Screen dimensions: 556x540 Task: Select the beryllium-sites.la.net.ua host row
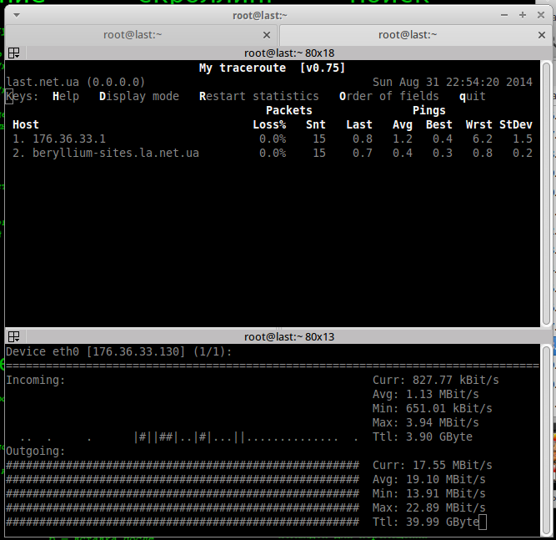click(115, 153)
